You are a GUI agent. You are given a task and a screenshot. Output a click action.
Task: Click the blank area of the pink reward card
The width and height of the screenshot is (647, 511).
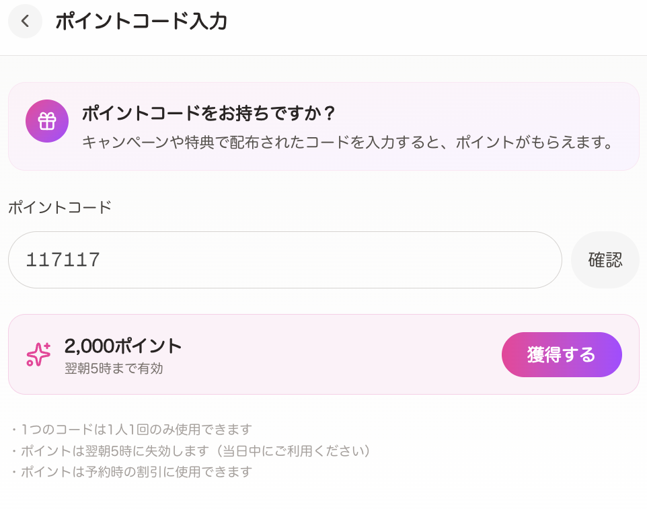tap(336, 354)
